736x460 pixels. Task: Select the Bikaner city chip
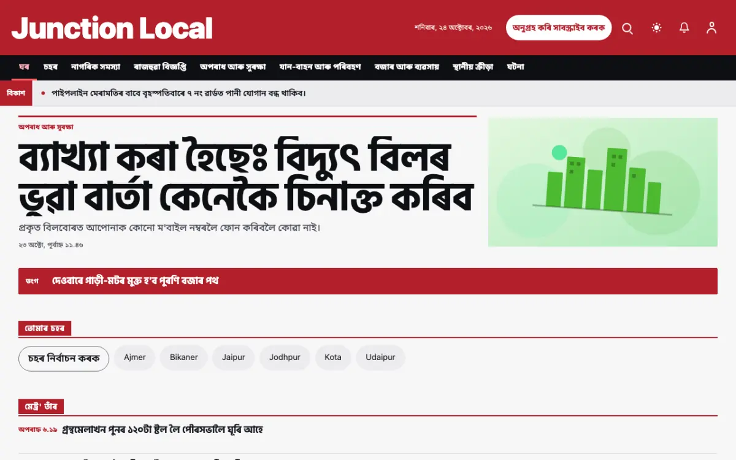point(184,358)
